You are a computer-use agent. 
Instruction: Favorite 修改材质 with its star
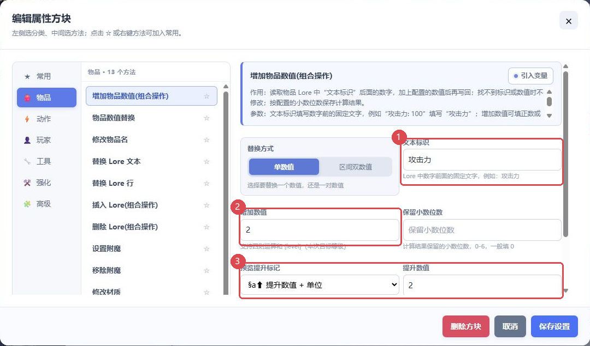(x=206, y=292)
